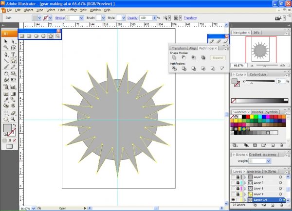This screenshot has width=292, height=211.
Task: Open Brush dropdown in control bar
Action: click(103, 18)
